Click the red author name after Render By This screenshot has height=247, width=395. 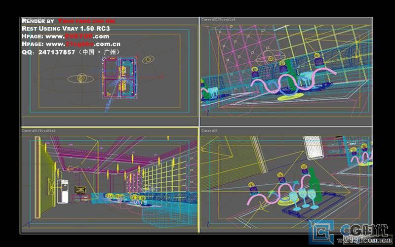point(86,21)
